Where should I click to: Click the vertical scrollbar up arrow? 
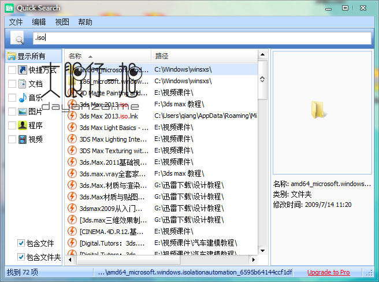tap(262, 55)
